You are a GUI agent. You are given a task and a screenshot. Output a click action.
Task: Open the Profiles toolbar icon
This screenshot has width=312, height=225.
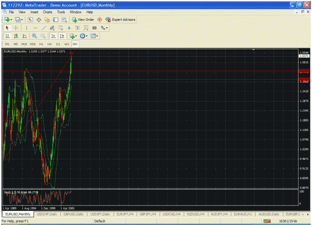click(x=17, y=19)
